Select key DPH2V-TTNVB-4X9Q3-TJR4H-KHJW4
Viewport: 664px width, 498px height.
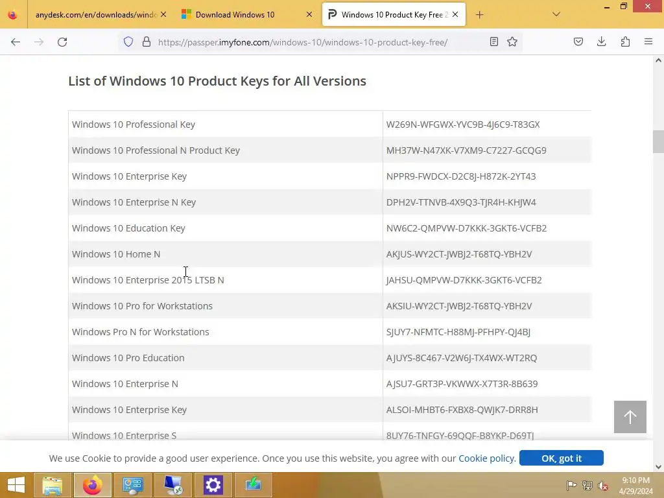[461, 202]
